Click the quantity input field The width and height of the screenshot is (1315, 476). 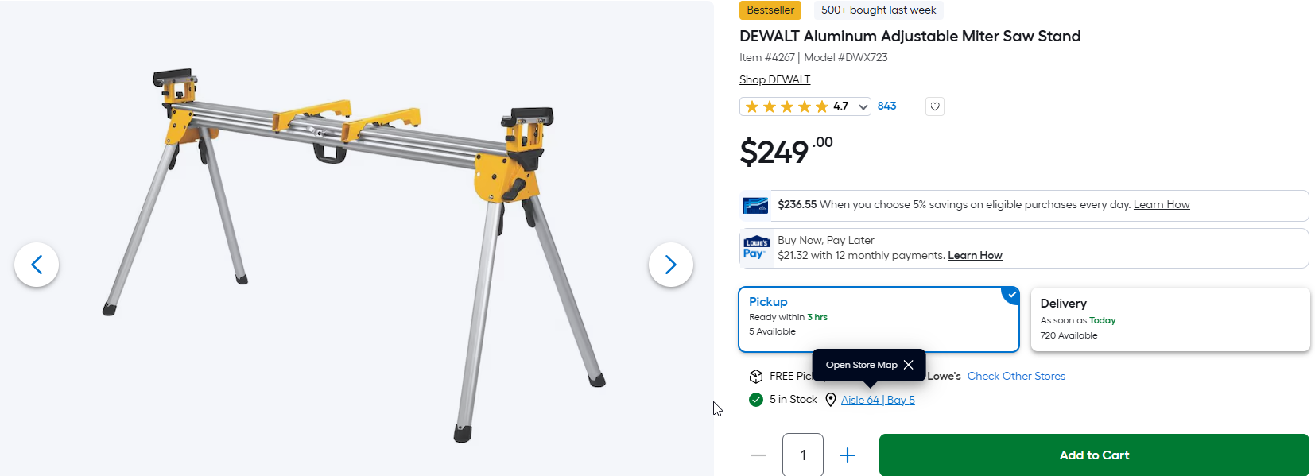pos(803,455)
